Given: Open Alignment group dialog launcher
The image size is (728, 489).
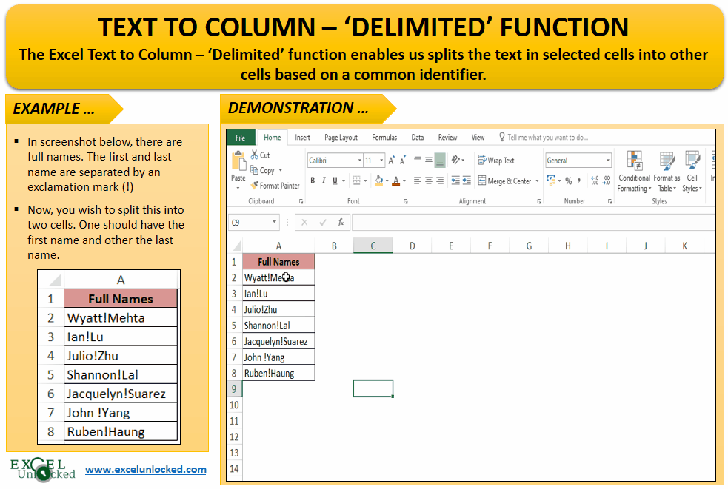Looking at the screenshot, I should (x=539, y=201).
